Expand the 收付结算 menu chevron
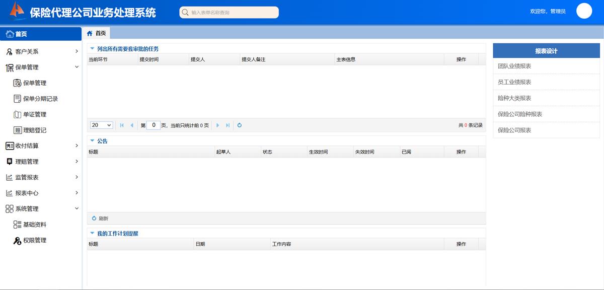This screenshot has height=290, width=604. click(x=77, y=146)
